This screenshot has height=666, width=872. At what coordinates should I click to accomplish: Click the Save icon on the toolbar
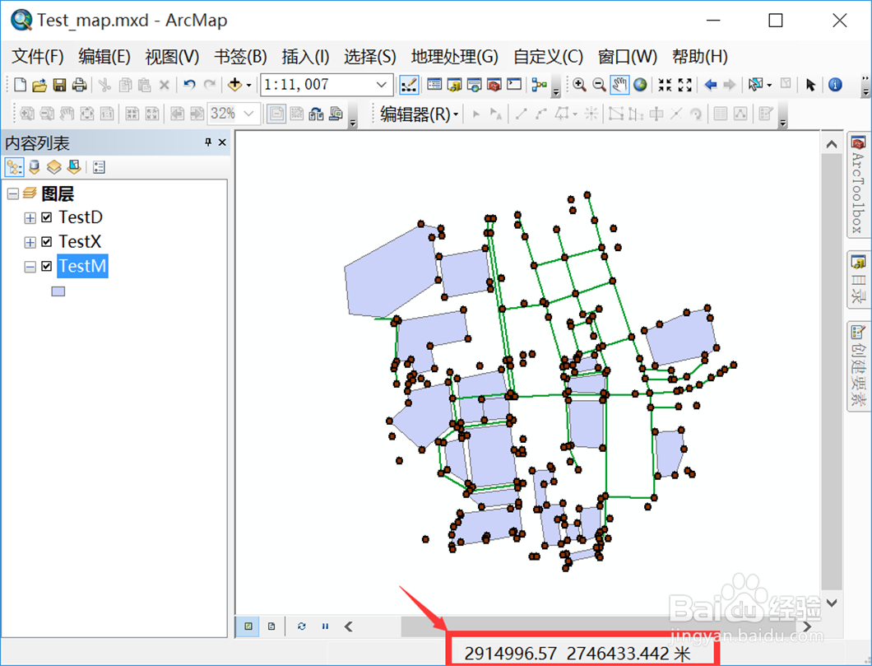pos(59,84)
